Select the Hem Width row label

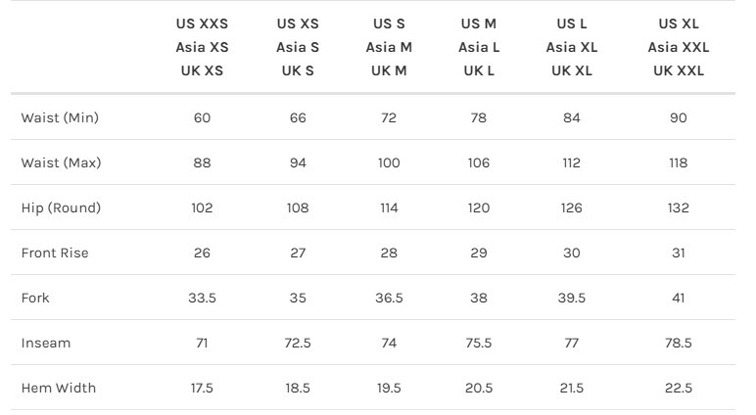(59, 388)
